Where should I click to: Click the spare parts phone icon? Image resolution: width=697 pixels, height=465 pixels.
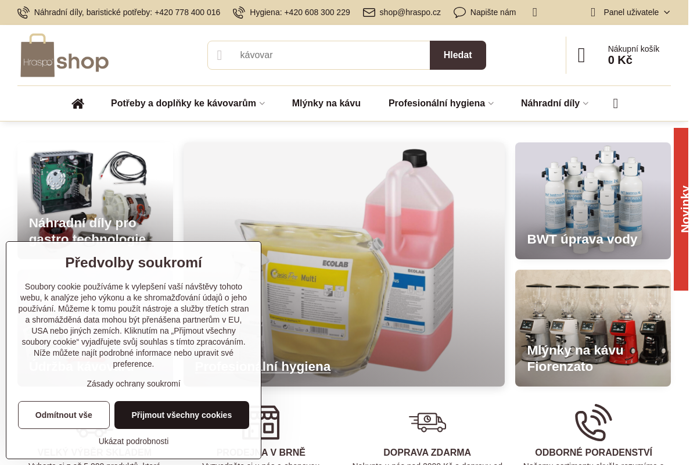(23, 12)
